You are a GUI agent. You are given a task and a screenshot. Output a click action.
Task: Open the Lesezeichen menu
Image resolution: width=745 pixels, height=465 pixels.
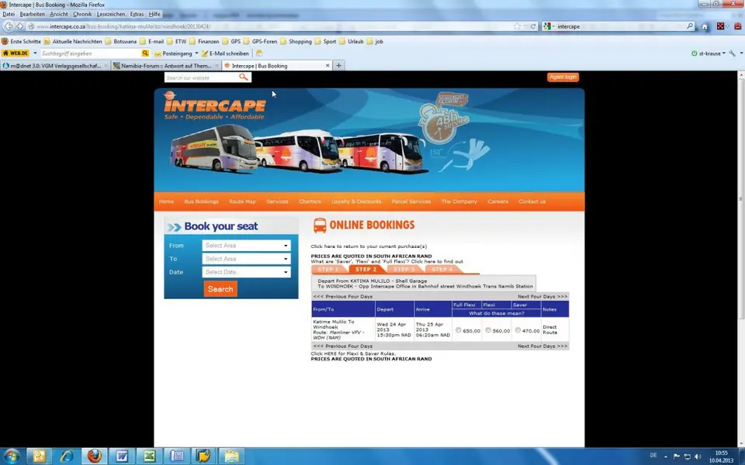coord(111,14)
